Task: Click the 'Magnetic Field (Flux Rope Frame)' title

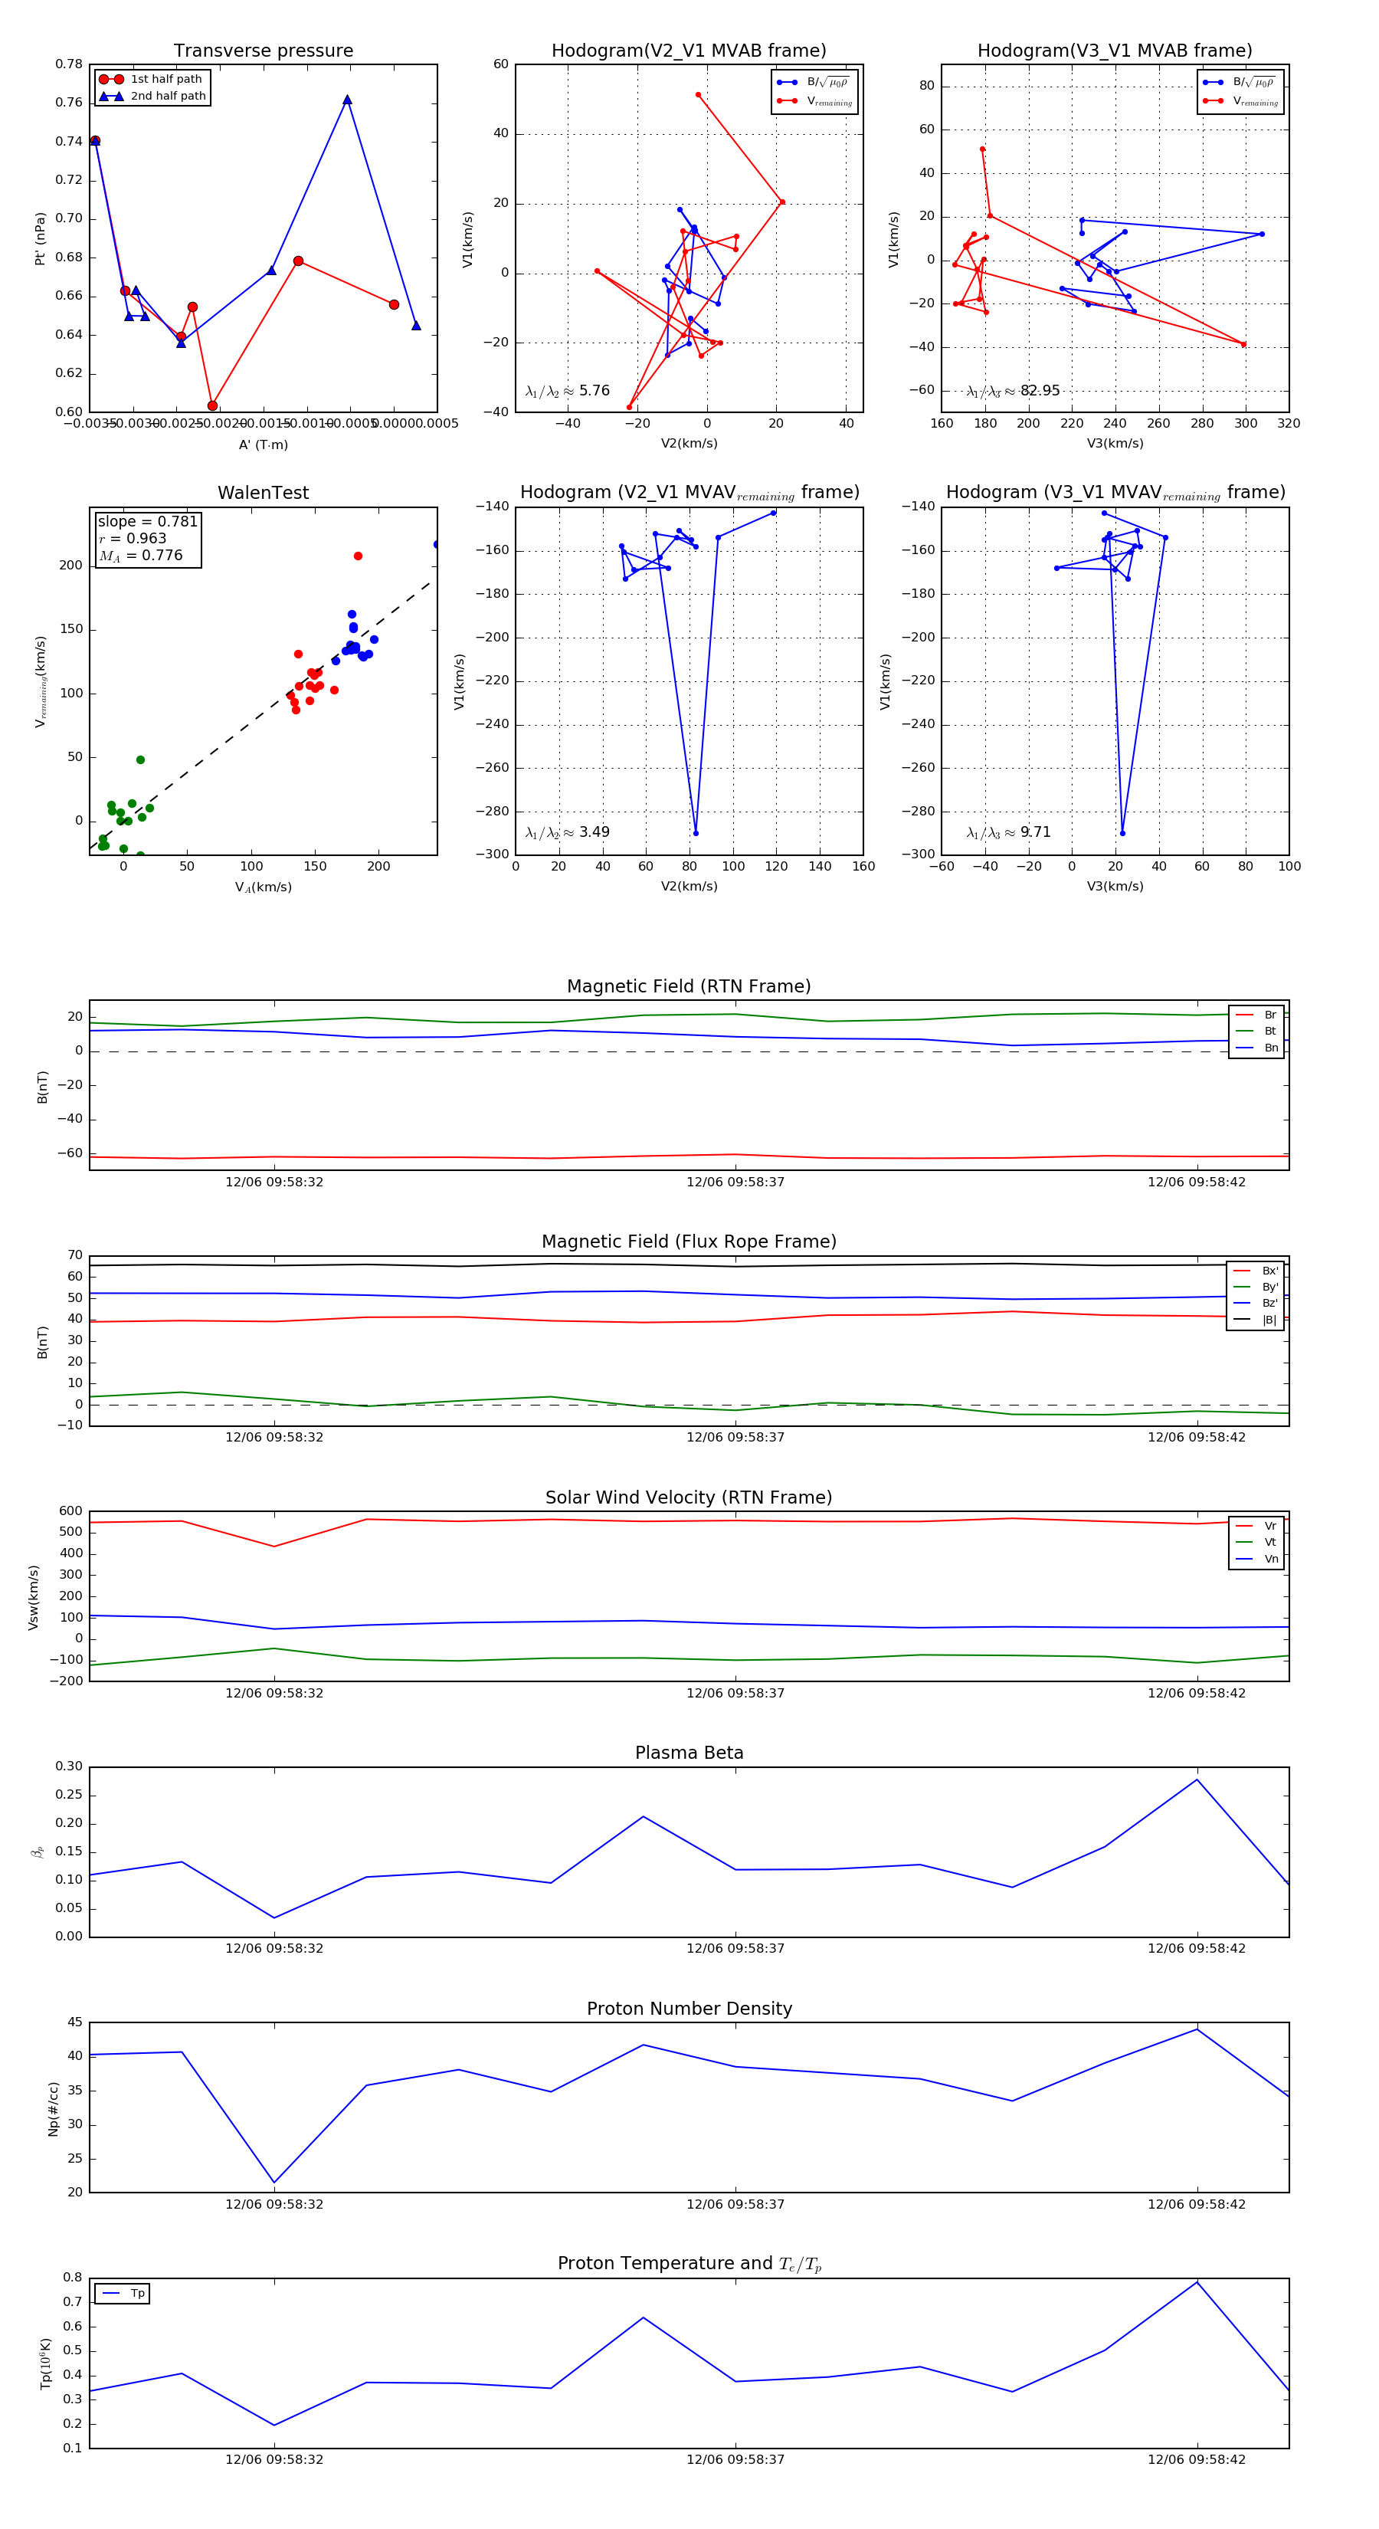Action: coord(689,1242)
